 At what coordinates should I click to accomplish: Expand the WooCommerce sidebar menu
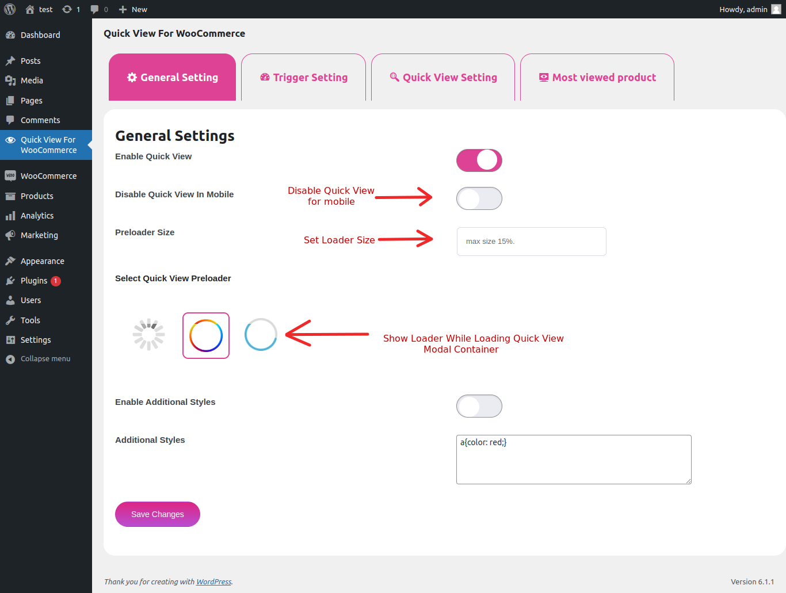click(x=48, y=176)
